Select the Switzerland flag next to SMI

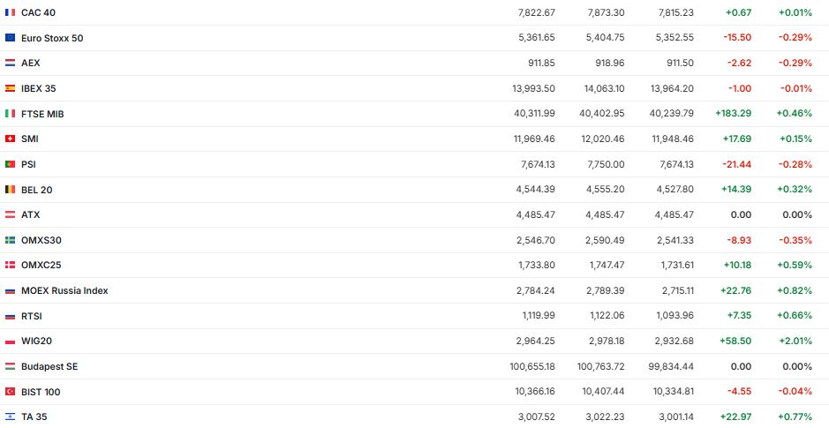pyautogui.click(x=10, y=139)
